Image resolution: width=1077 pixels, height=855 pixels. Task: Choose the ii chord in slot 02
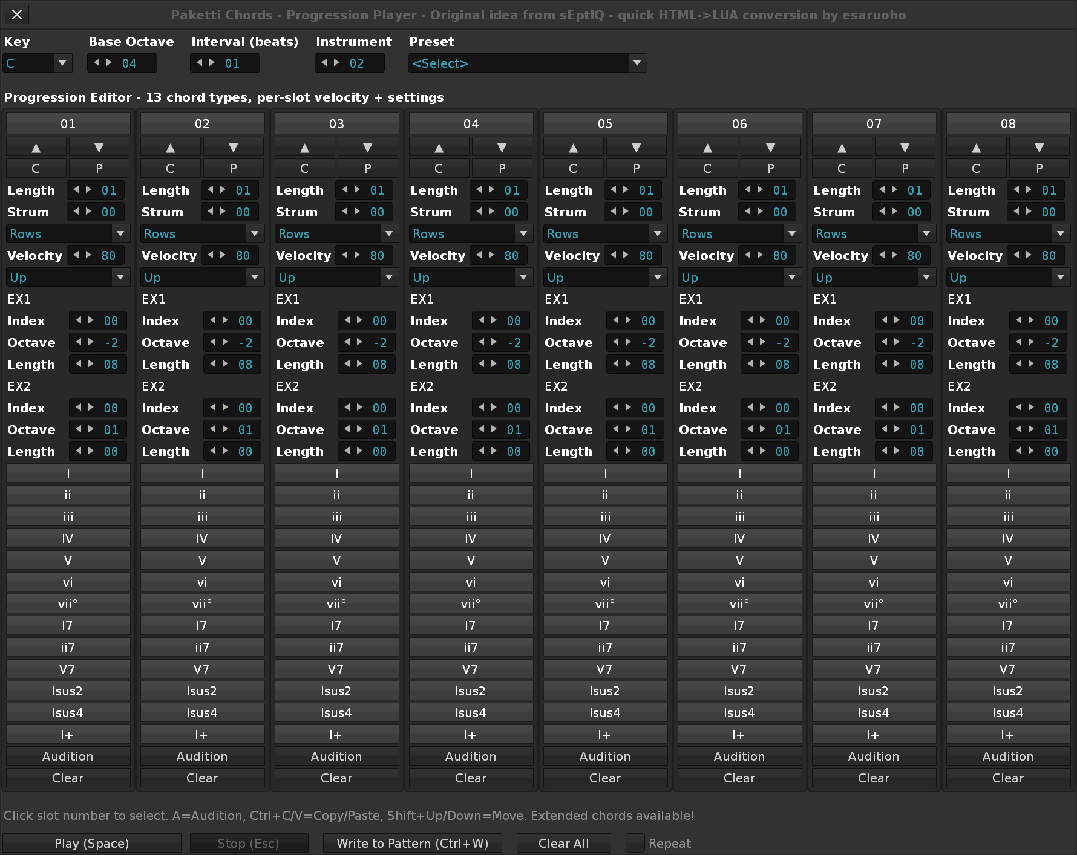coord(202,495)
